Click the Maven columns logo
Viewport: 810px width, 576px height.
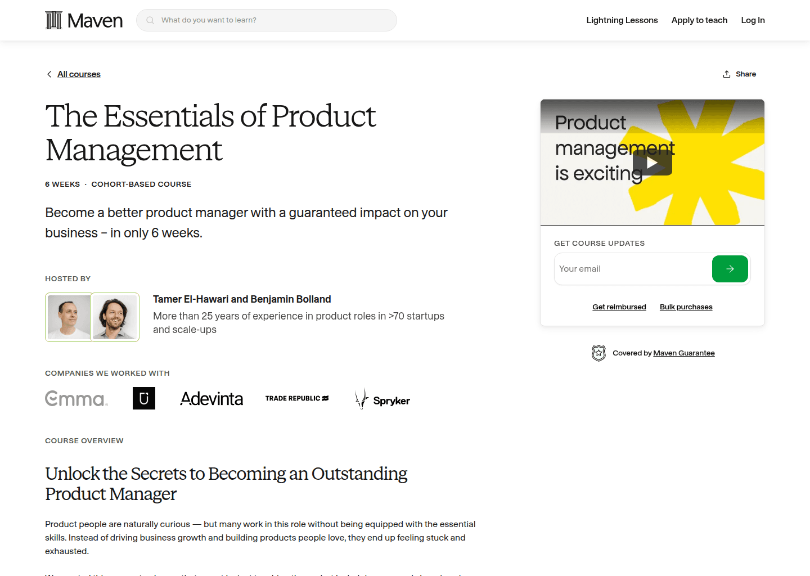(x=54, y=20)
